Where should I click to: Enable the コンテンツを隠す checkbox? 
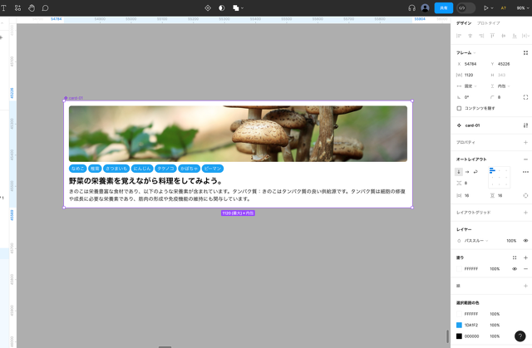click(x=459, y=108)
